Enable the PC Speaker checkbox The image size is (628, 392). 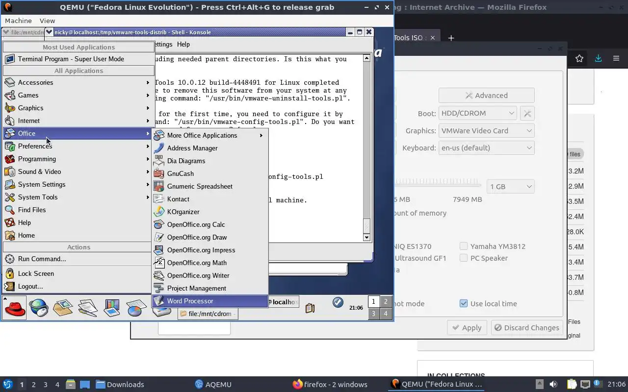pos(464,258)
